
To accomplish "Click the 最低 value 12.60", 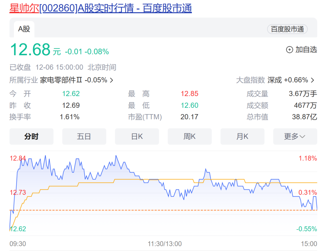I will [189, 105].
